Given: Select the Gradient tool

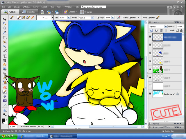Looking at the screenshot, I should (5, 100).
